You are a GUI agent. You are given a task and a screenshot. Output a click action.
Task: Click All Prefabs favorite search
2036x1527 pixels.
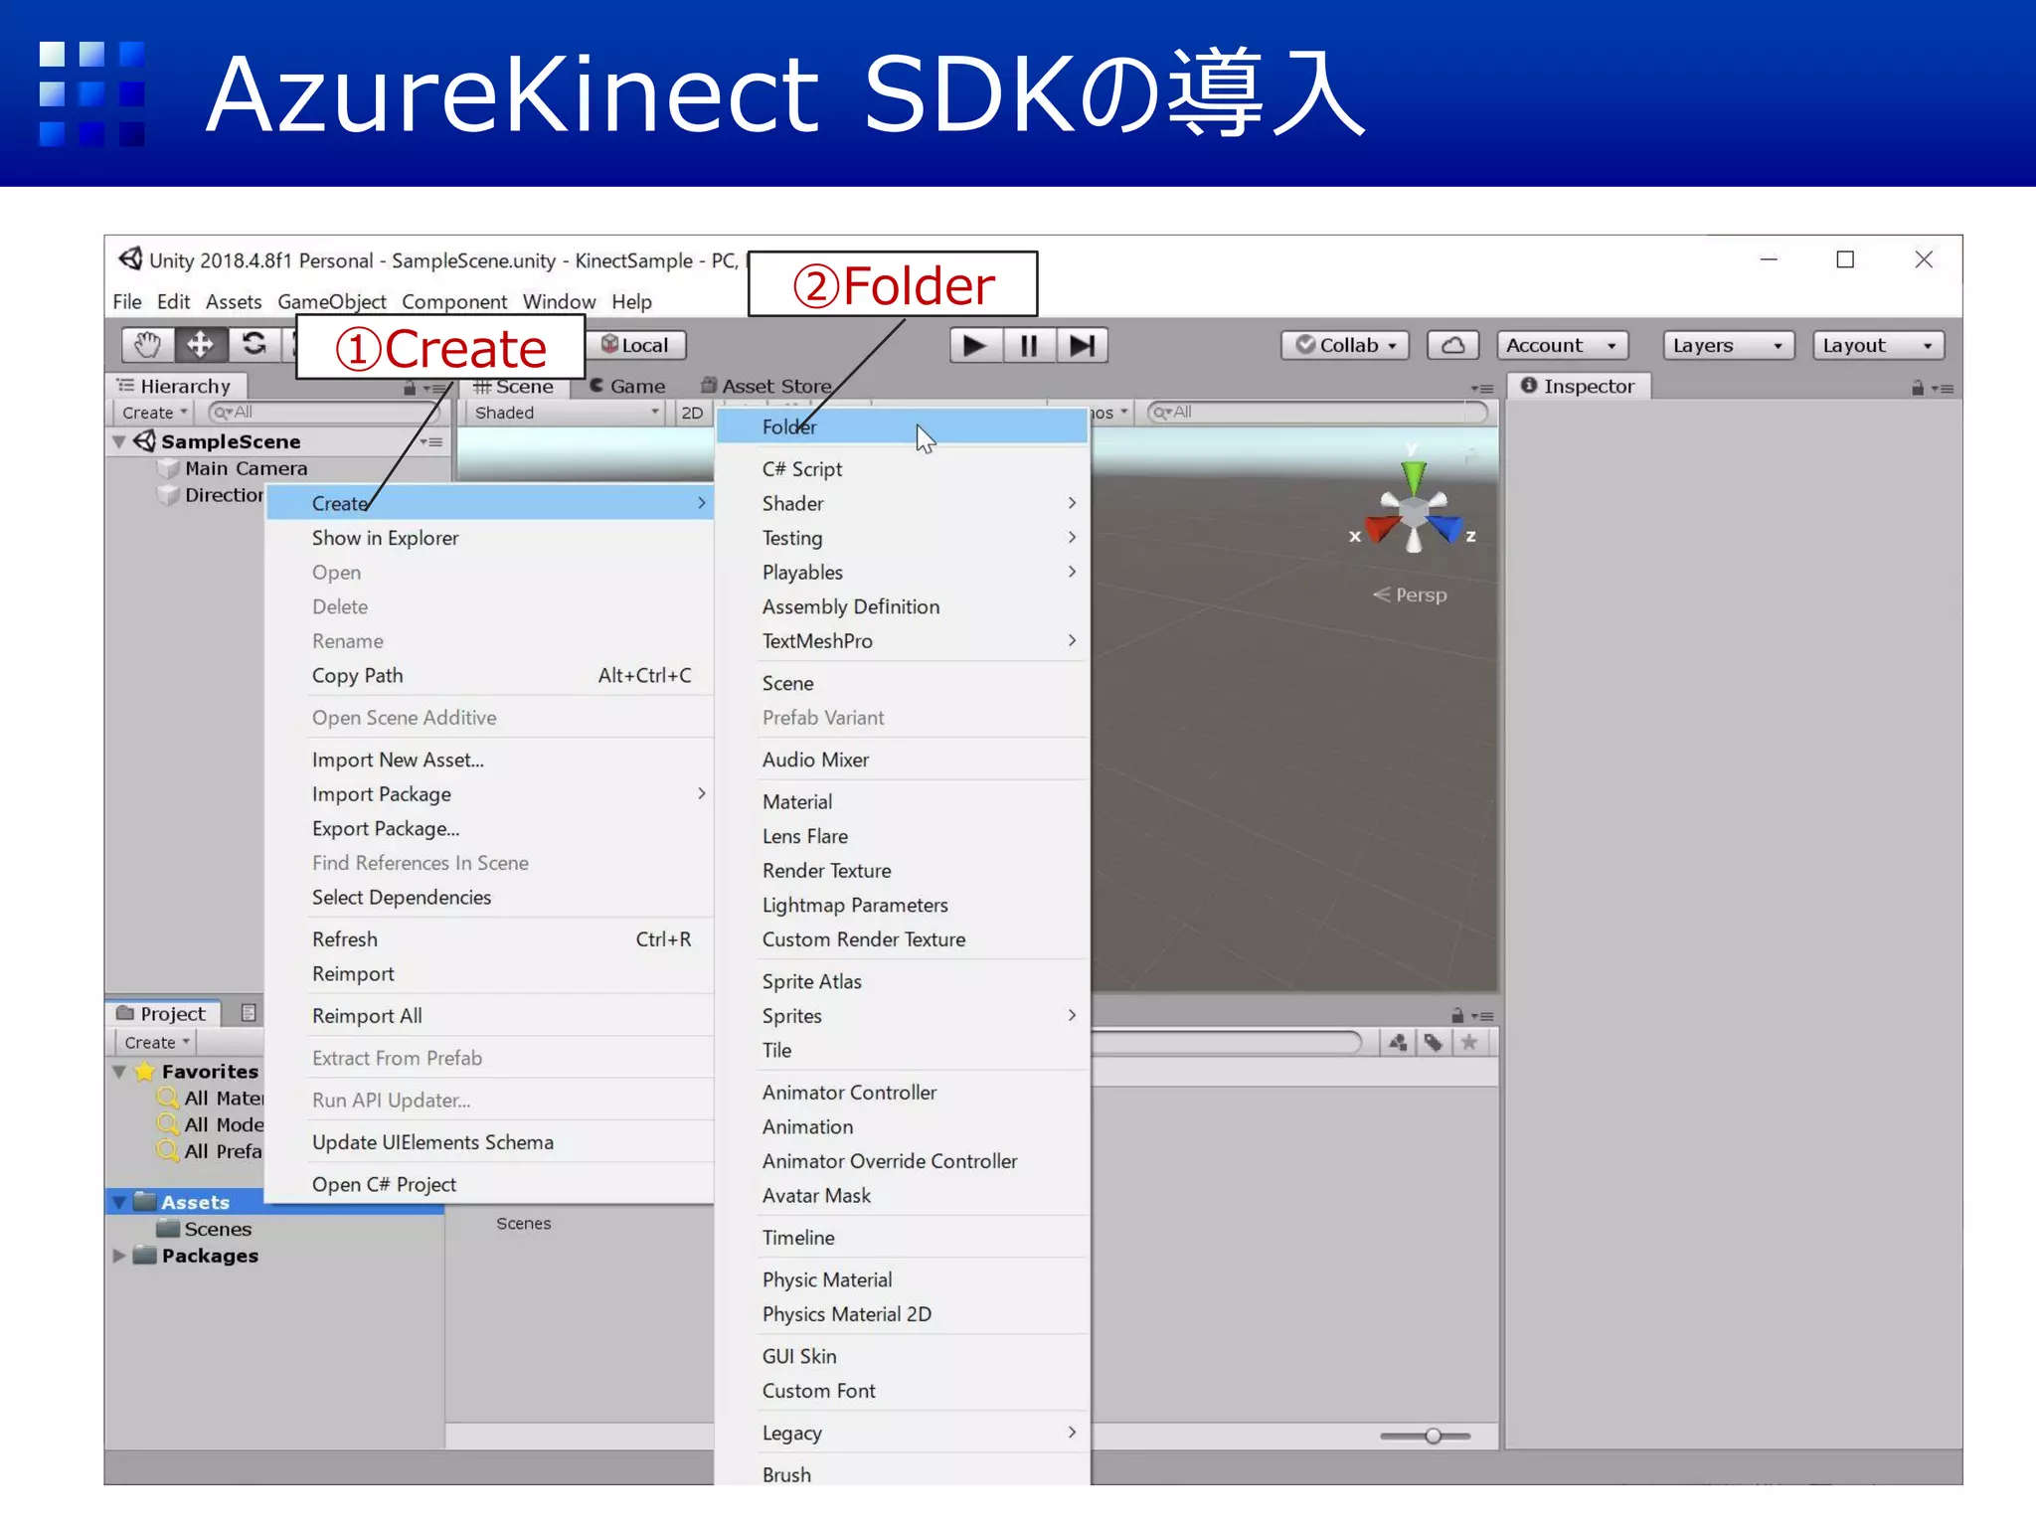click(212, 1151)
